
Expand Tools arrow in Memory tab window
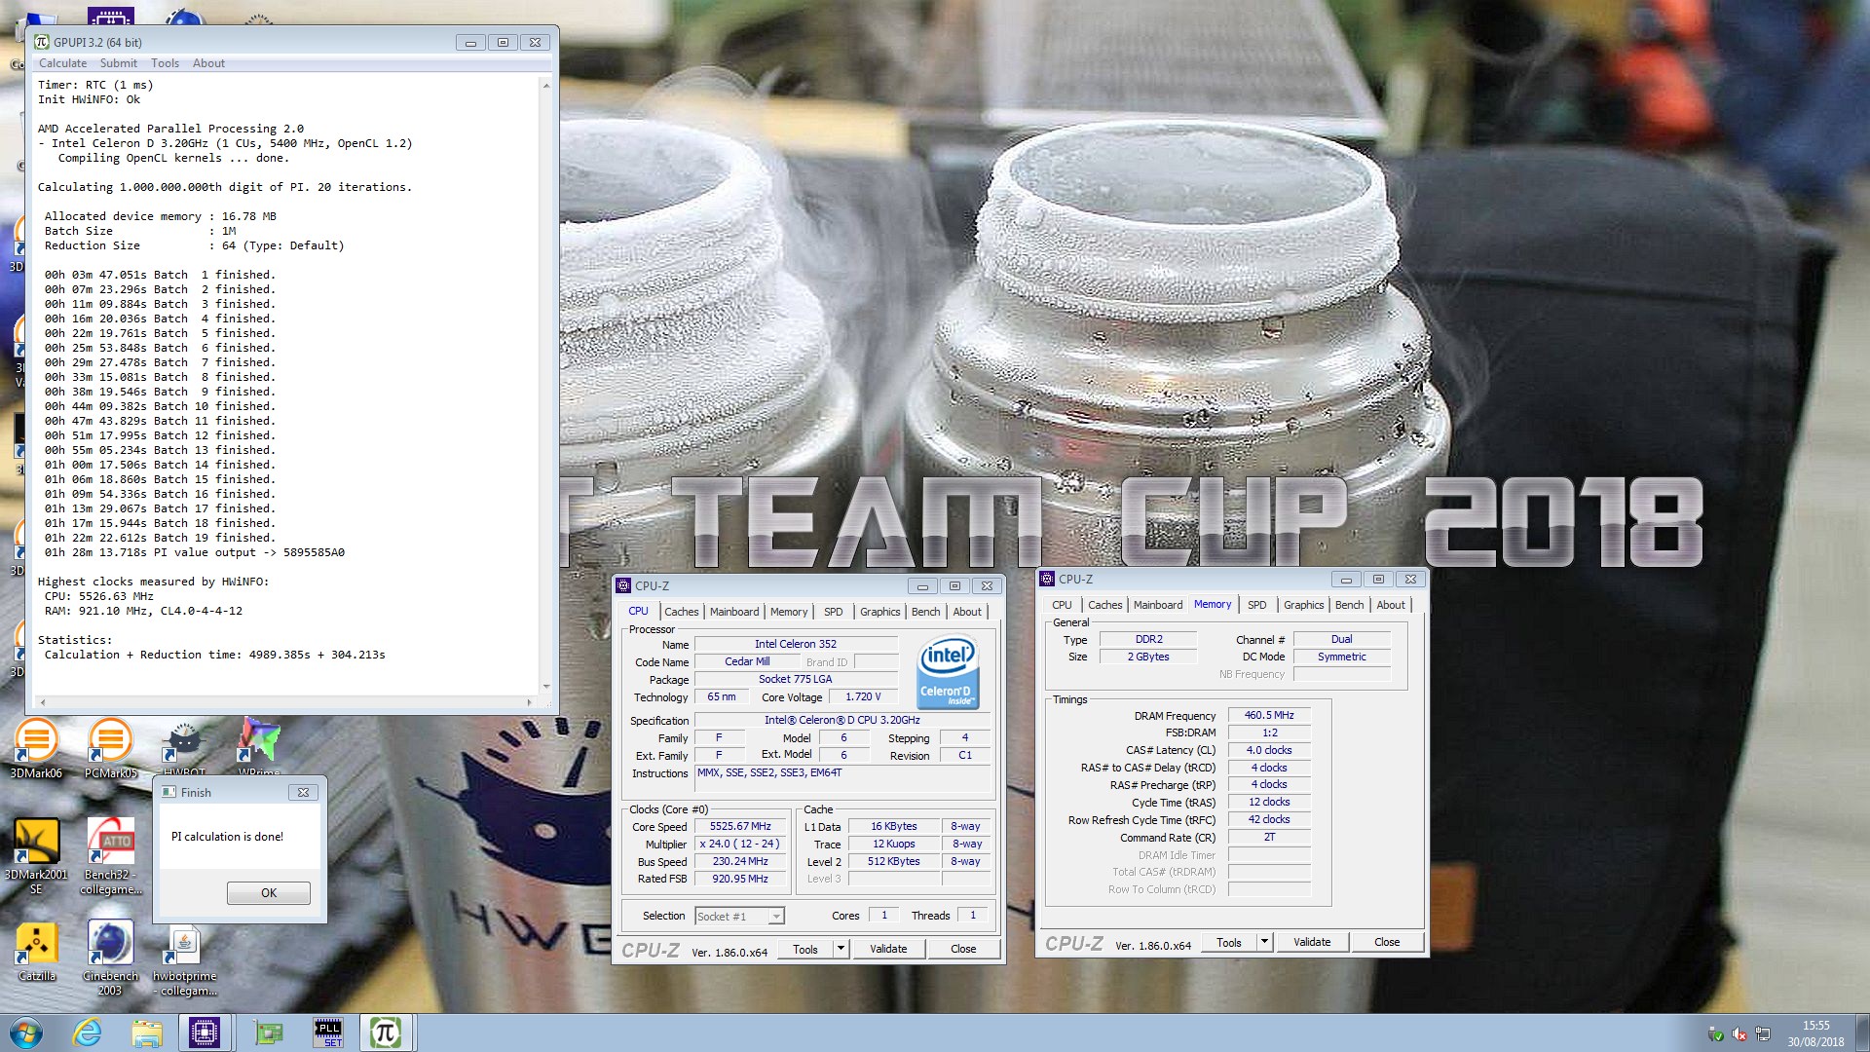1264,942
